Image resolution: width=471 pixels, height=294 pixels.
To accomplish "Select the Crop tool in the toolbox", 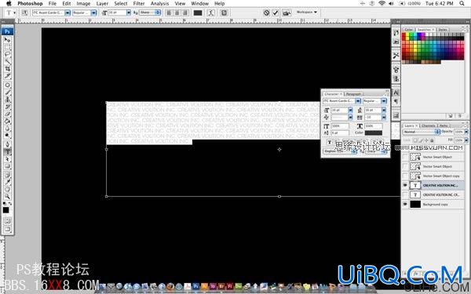I will coord(7,69).
